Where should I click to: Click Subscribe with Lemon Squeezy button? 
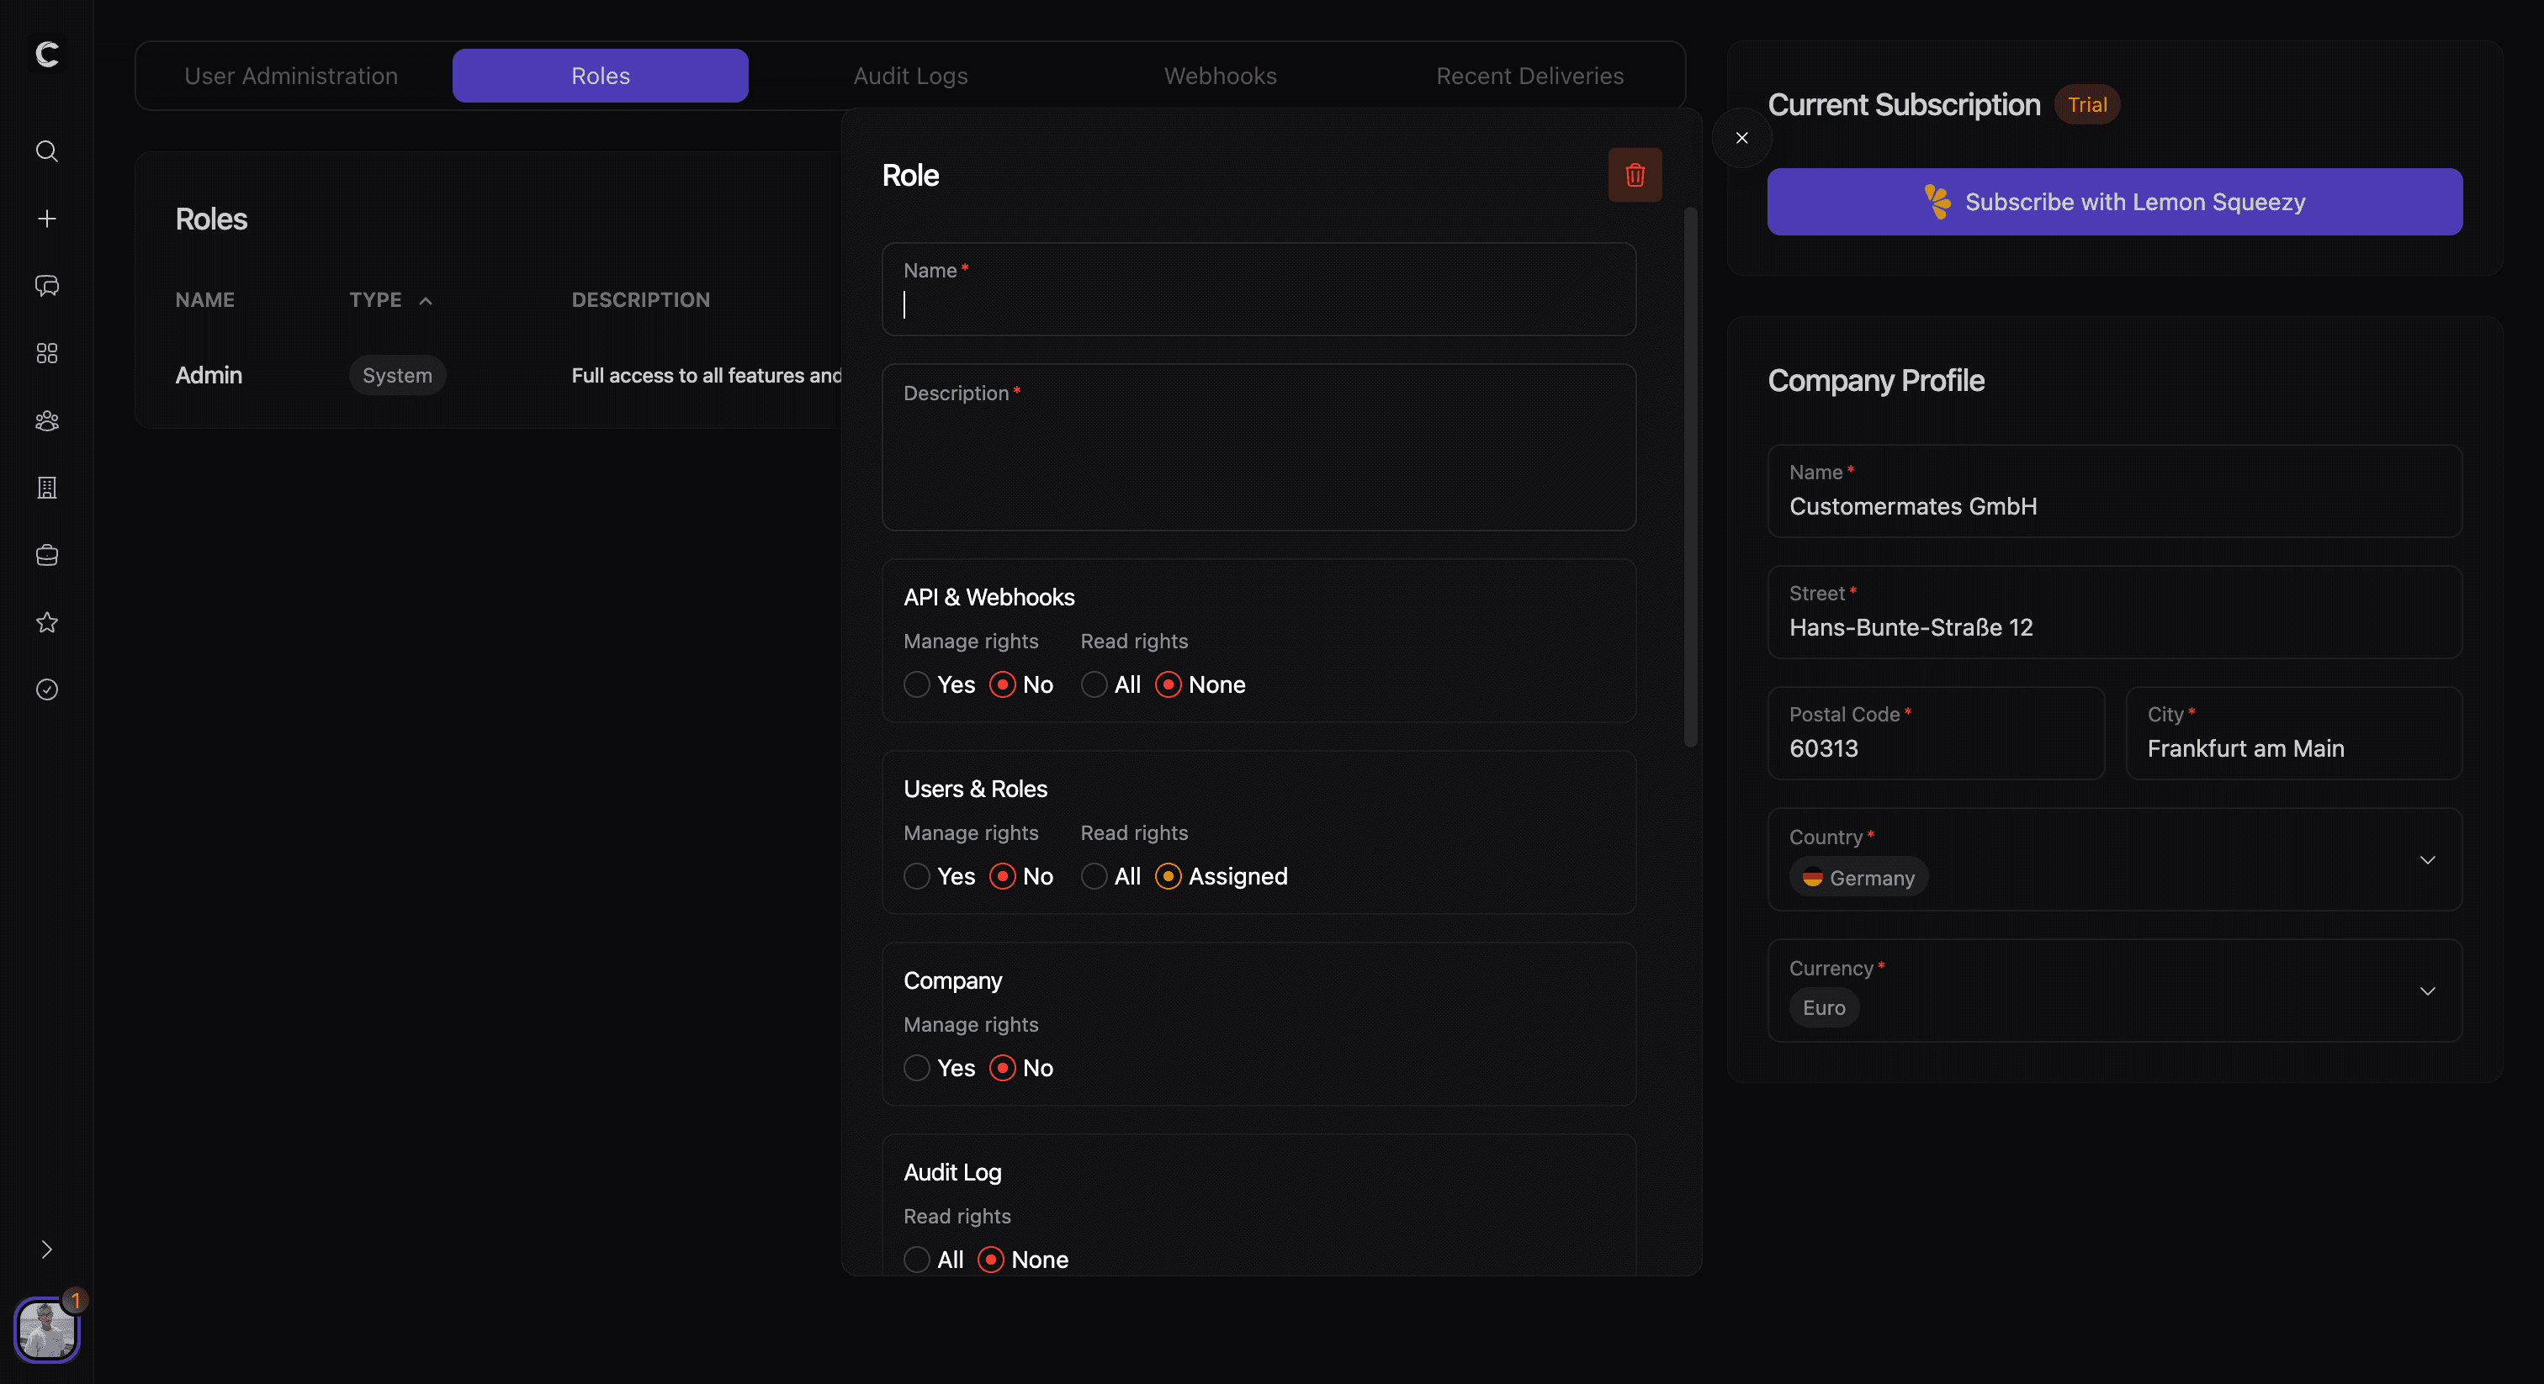[x=2113, y=202]
